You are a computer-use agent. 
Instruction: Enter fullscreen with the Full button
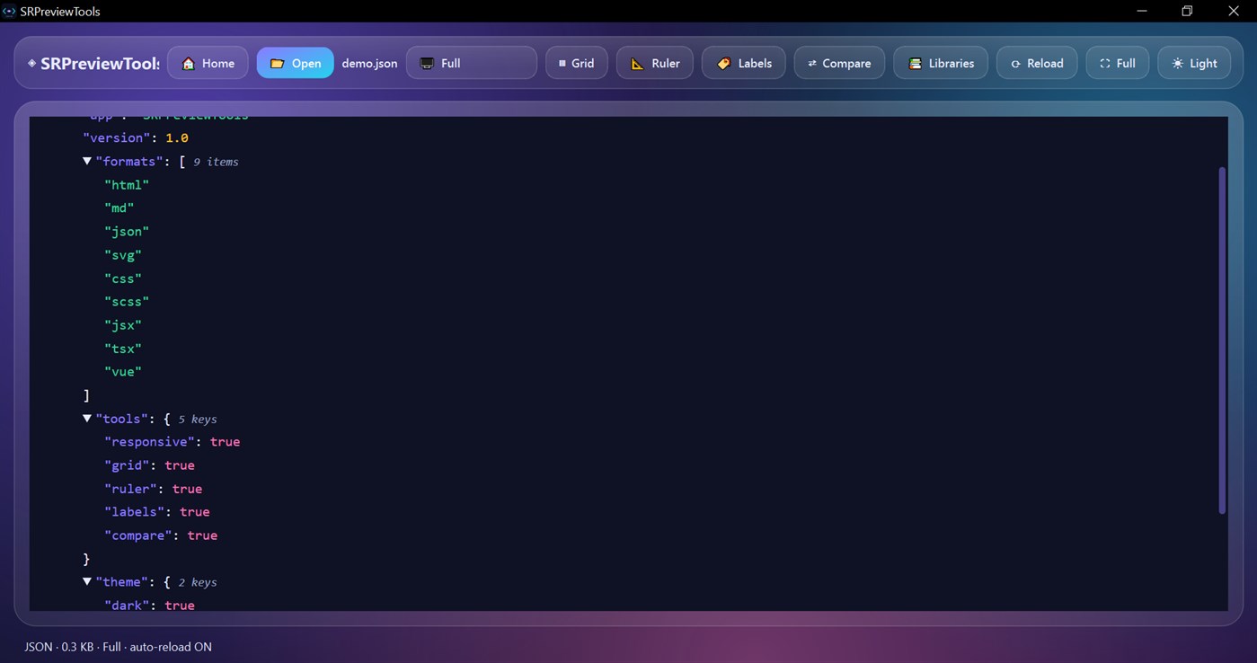click(1117, 63)
